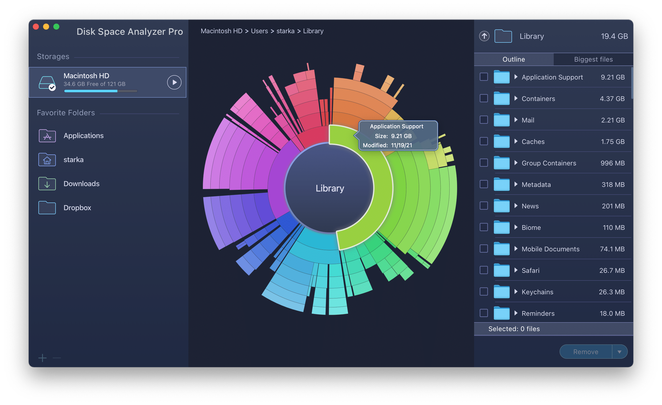Click the 19.4 GB Library size value
Screen dimensions: 662x405
614,36
